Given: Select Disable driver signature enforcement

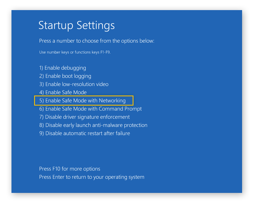Looking at the screenshot, I should pos(84,117).
